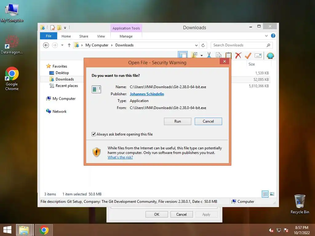This screenshot has height=236, width=315.
Task: Open the dropdown arrow next to folder options
Action: tap(201, 56)
